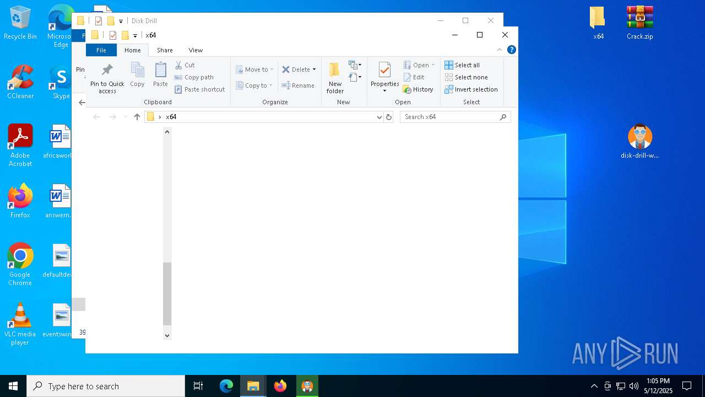Screen dimensions: 705x397
Task: Open History in ribbon
Action: pos(418,89)
